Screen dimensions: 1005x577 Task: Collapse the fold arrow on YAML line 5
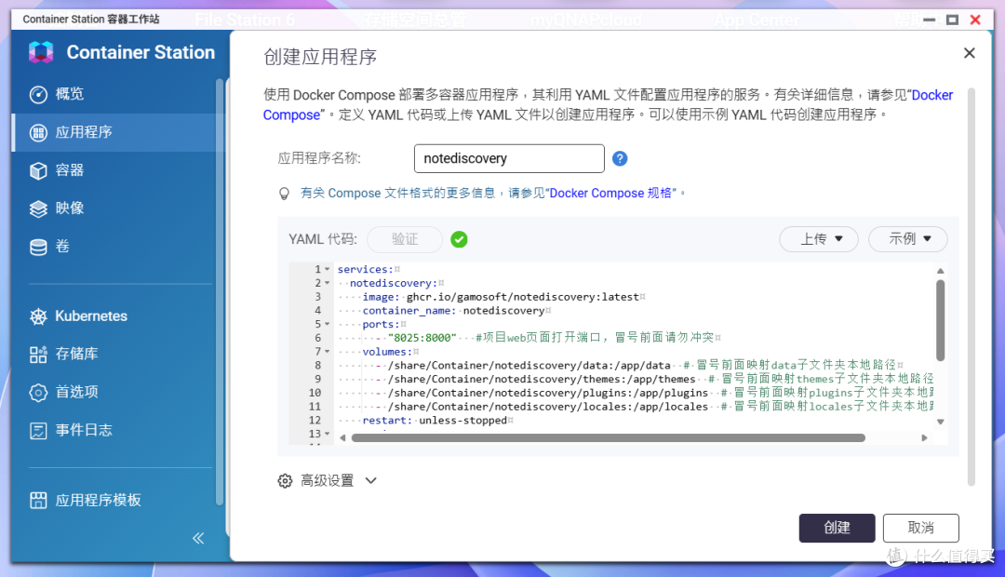pyautogui.click(x=327, y=324)
